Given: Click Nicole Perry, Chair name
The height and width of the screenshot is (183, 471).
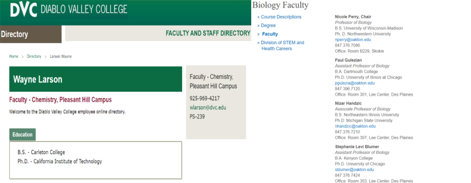Looking at the screenshot, I should pos(353,17).
